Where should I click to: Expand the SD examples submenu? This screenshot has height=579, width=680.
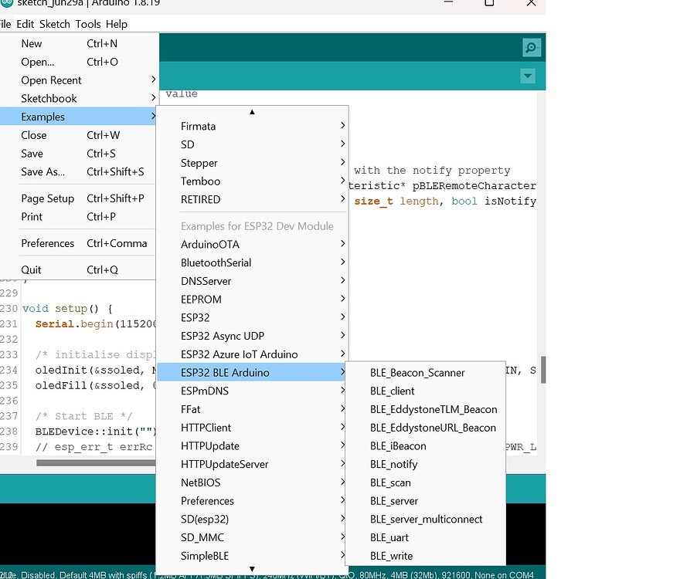252,144
